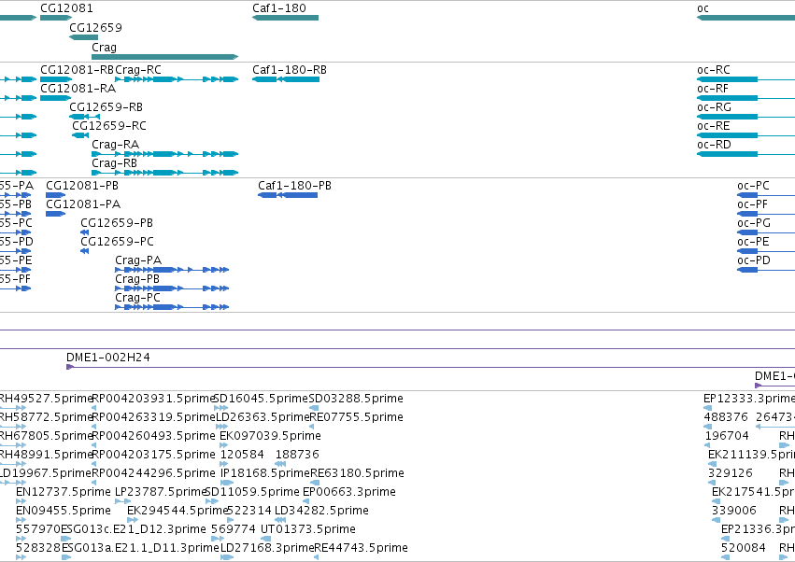Click the LD26363.5prime EST
Screen dimensions: 795x562
(x=221, y=427)
